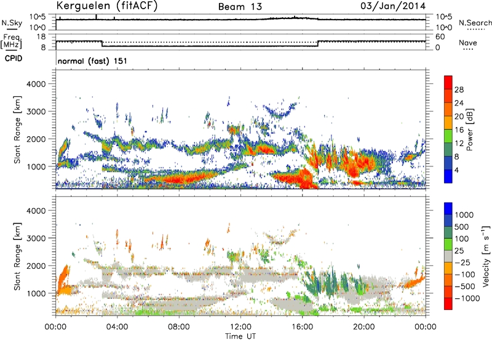The height and width of the screenshot is (340, 492).
Task: Click the 18 tick on the frequency axis
Action: point(41,37)
